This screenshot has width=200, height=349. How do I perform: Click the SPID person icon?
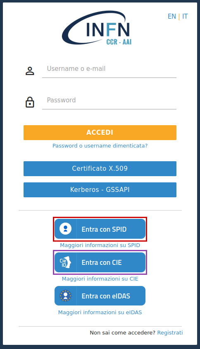click(x=65, y=229)
